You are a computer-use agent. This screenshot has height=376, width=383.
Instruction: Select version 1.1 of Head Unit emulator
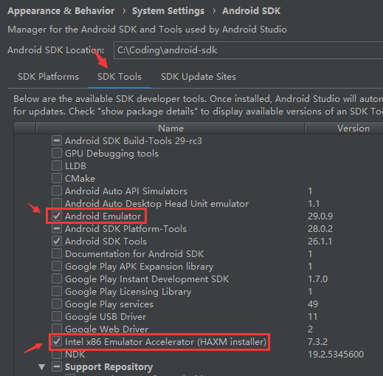pyautogui.click(x=314, y=204)
